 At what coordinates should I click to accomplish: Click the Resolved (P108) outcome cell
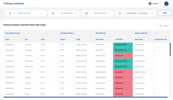[123, 61]
